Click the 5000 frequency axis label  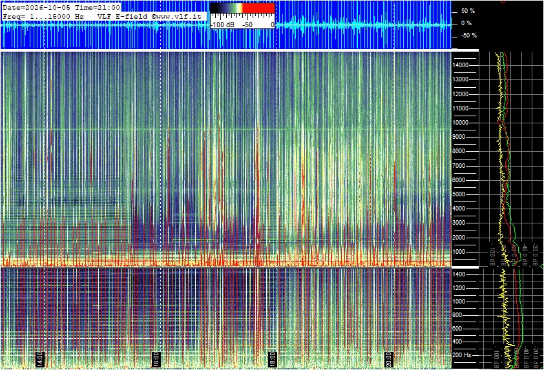[459, 194]
